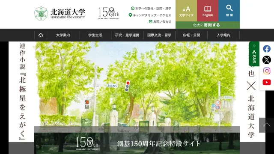Open the search (検索) magnifier button
This screenshot has width=274, height=154.
pyautogui.click(x=229, y=11)
